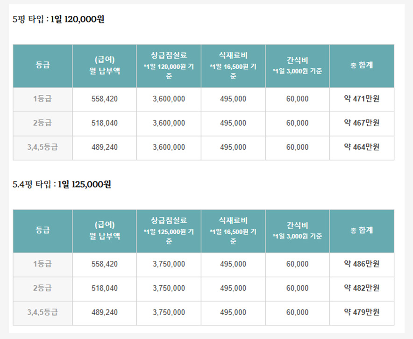Click the '약 464만원' total cell
The width and height of the screenshot is (413, 339).
coord(362,147)
